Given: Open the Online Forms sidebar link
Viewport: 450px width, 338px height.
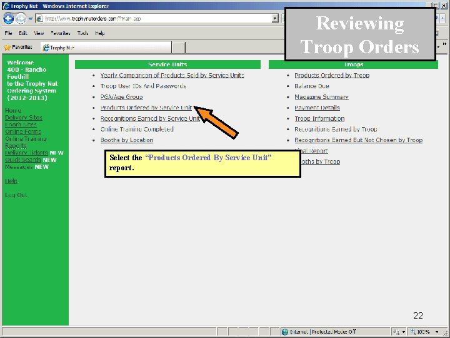Looking at the screenshot, I should tap(23, 131).
